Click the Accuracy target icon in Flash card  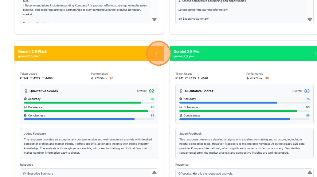pos(25,99)
